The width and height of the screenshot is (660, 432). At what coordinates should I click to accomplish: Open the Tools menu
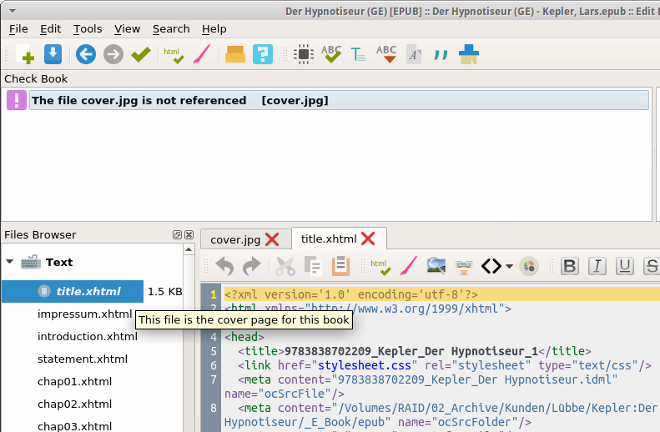tap(88, 29)
